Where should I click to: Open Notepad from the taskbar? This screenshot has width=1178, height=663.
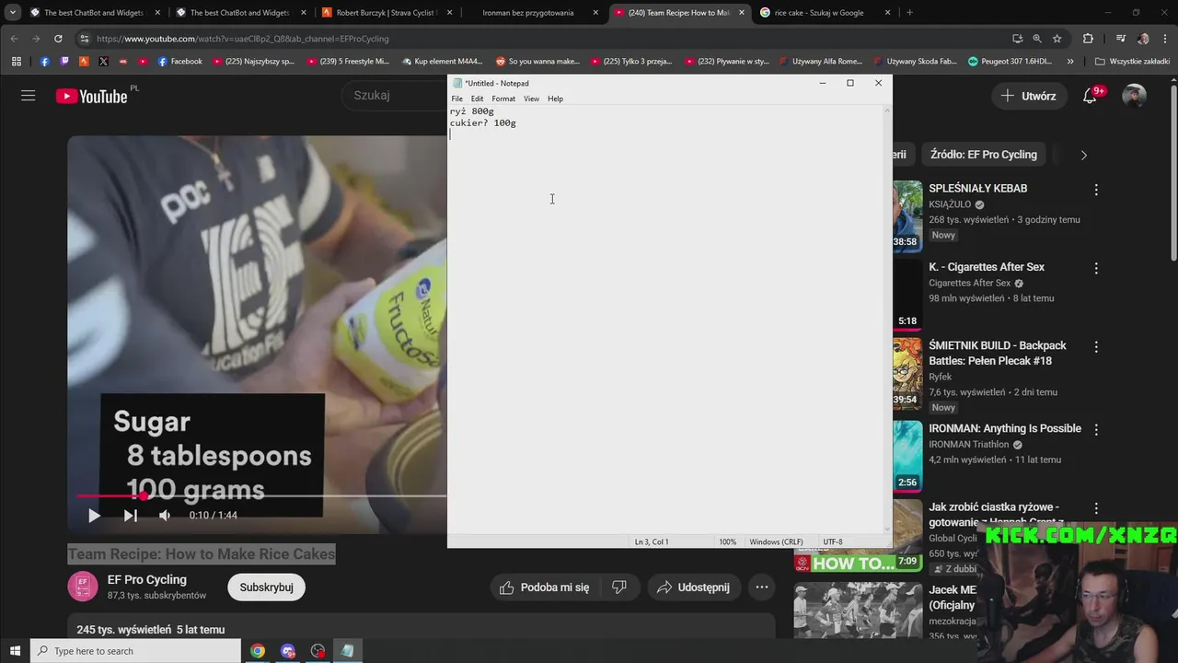[x=347, y=651]
